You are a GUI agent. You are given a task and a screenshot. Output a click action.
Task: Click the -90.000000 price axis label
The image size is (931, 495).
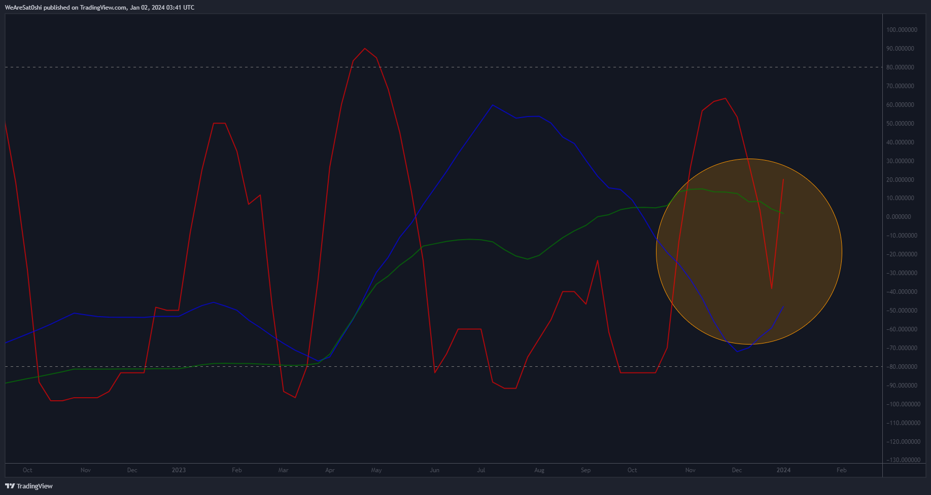click(902, 386)
